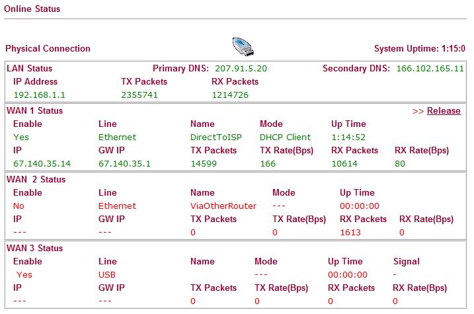Viewport: 474px width, 314px height.
Task: Click WAN 1 gateway IP 67.140.35.1
Action: click(124, 164)
